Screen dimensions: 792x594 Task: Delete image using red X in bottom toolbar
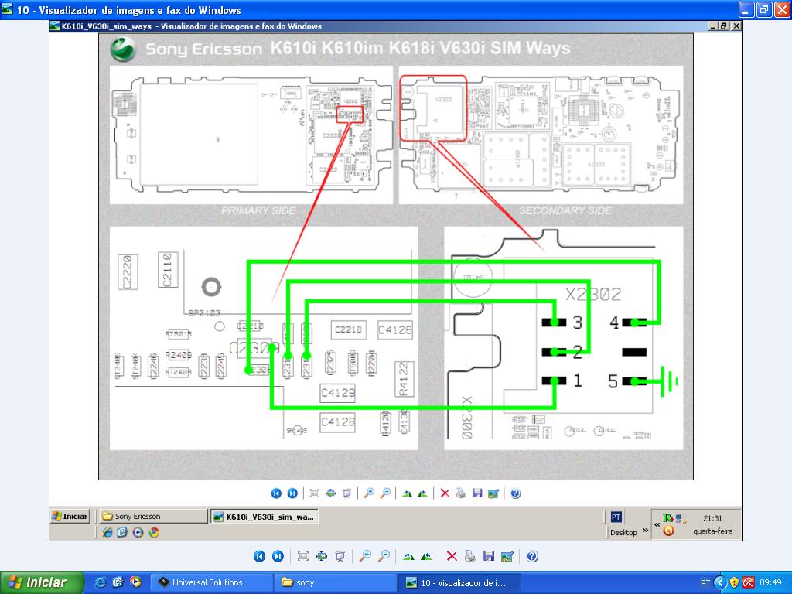pos(452,556)
